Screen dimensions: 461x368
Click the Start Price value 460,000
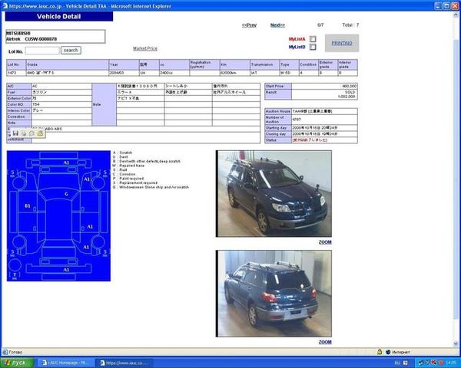324,87
